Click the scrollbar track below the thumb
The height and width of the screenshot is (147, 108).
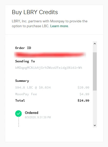95,107
